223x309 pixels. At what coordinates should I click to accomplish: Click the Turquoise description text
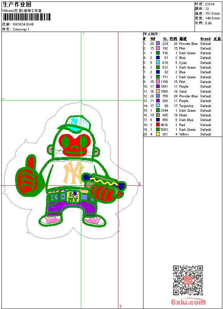[x=186, y=106]
